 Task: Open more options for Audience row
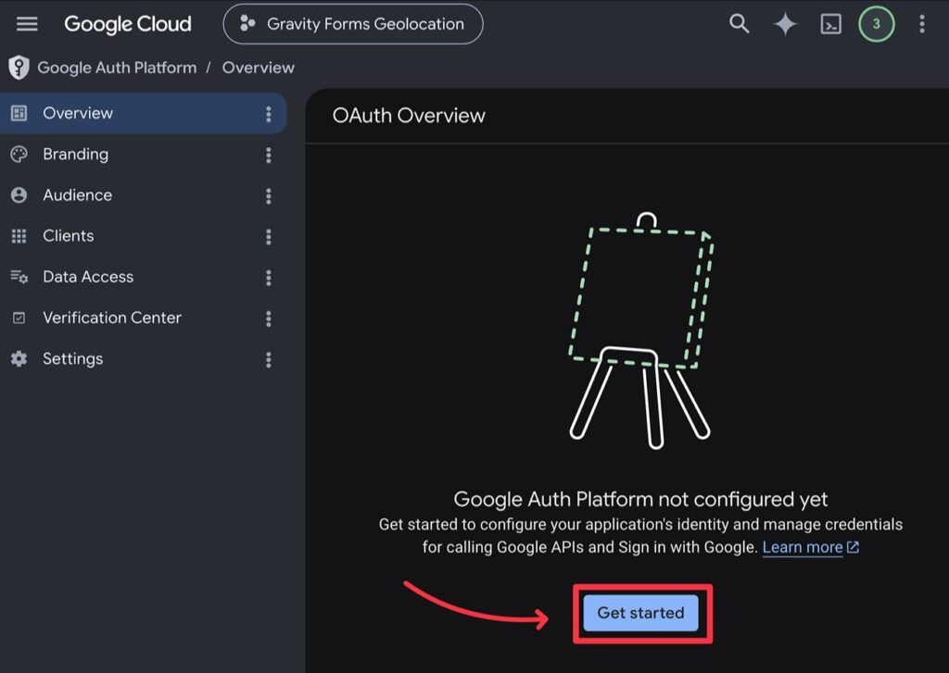268,196
